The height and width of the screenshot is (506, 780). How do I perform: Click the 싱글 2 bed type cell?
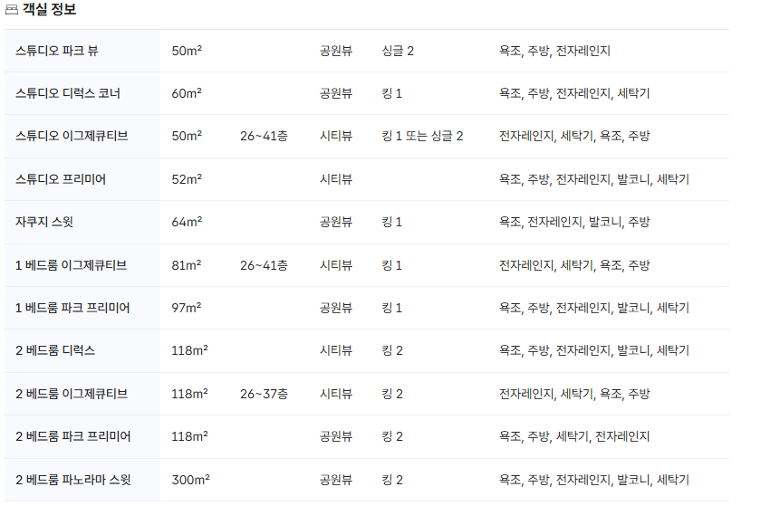[398, 51]
